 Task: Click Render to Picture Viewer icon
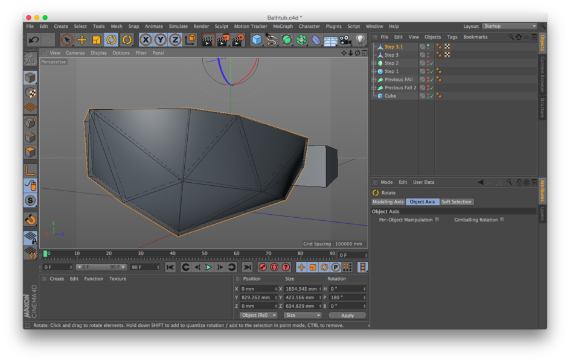(223, 40)
